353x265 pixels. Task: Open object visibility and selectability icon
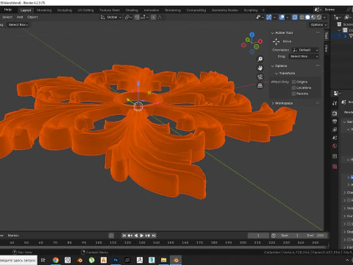coord(260,17)
